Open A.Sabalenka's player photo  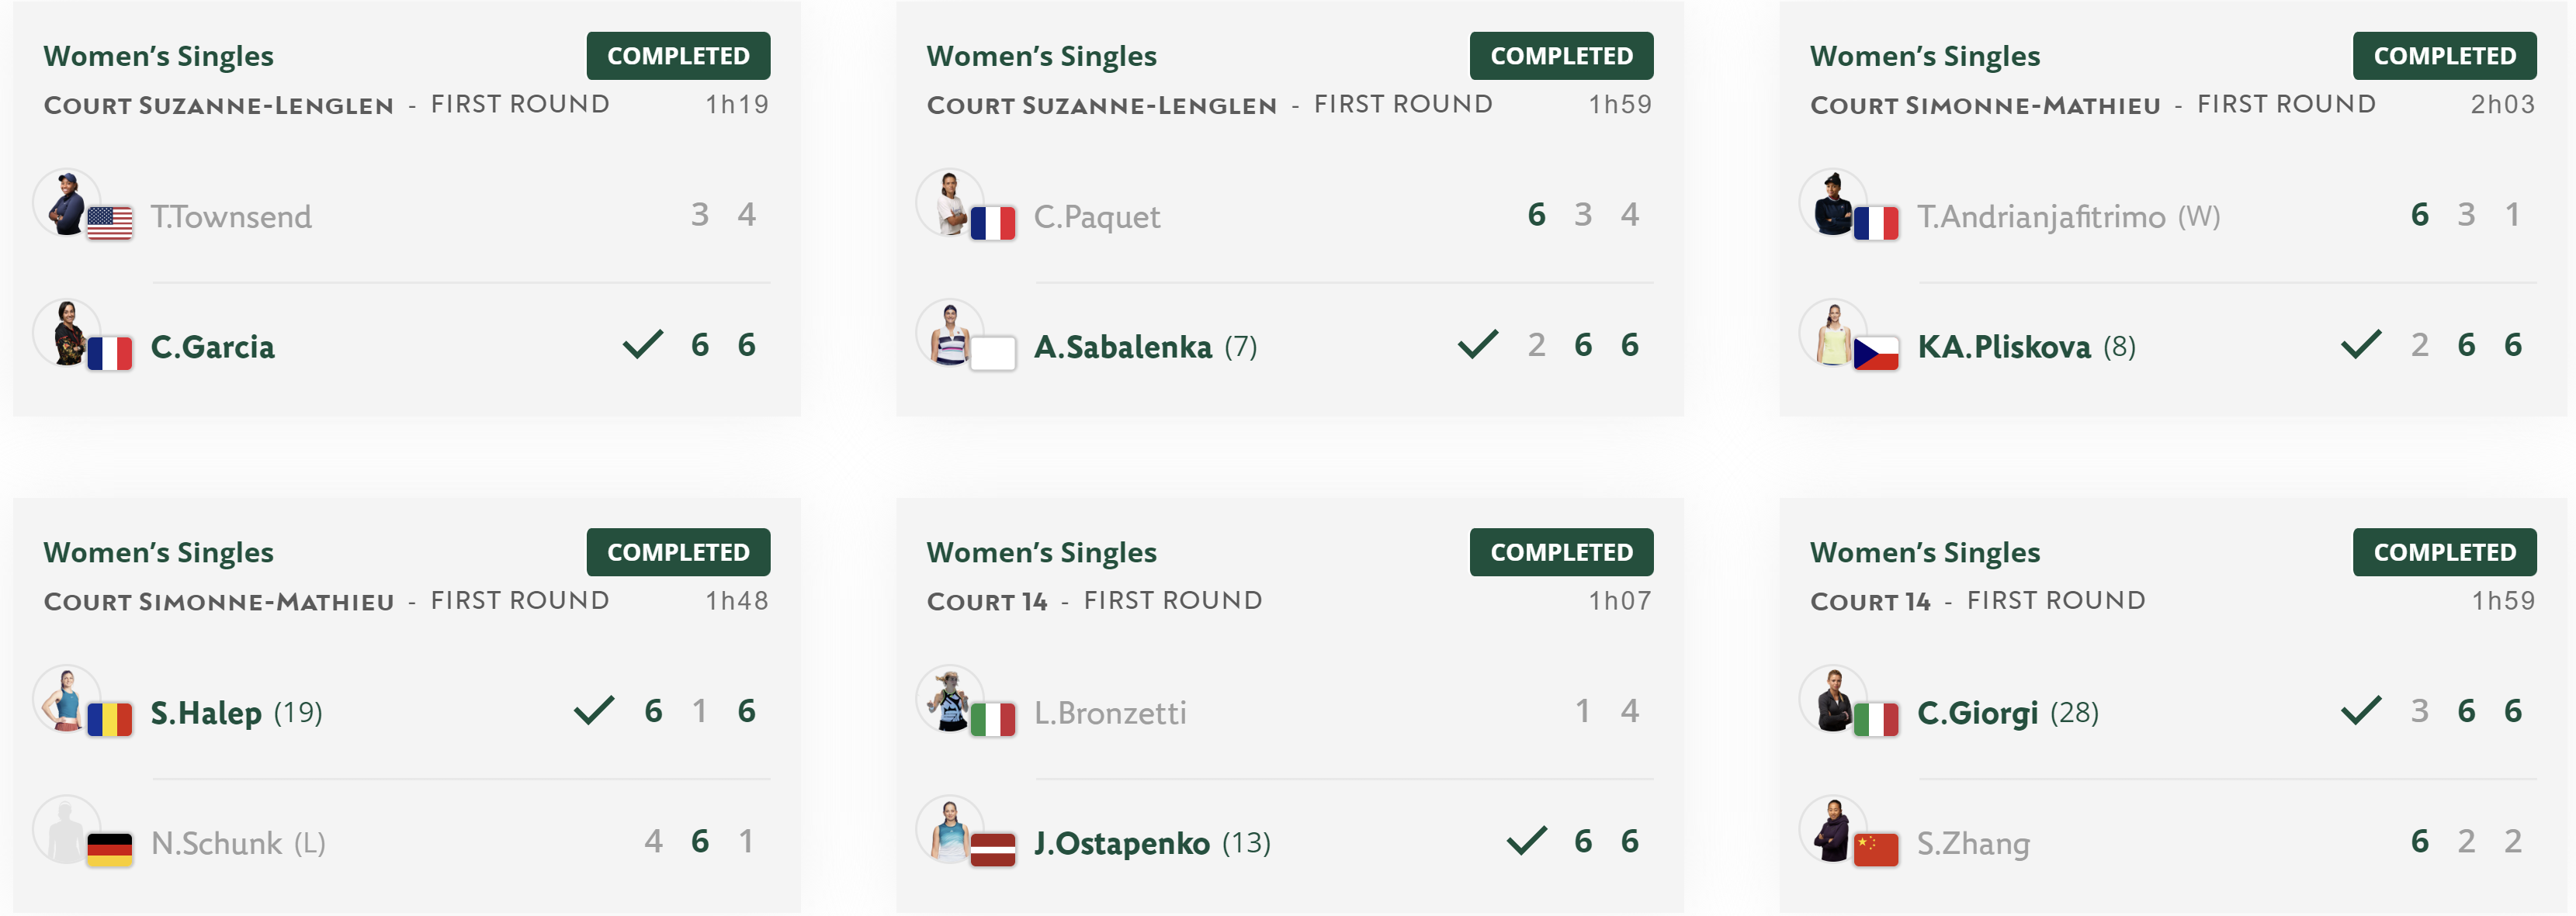coord(950,334)
